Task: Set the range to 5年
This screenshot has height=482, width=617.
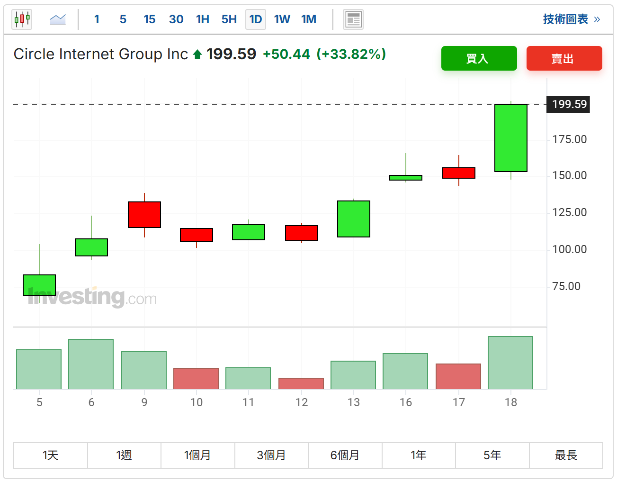Action: (492, 455)
